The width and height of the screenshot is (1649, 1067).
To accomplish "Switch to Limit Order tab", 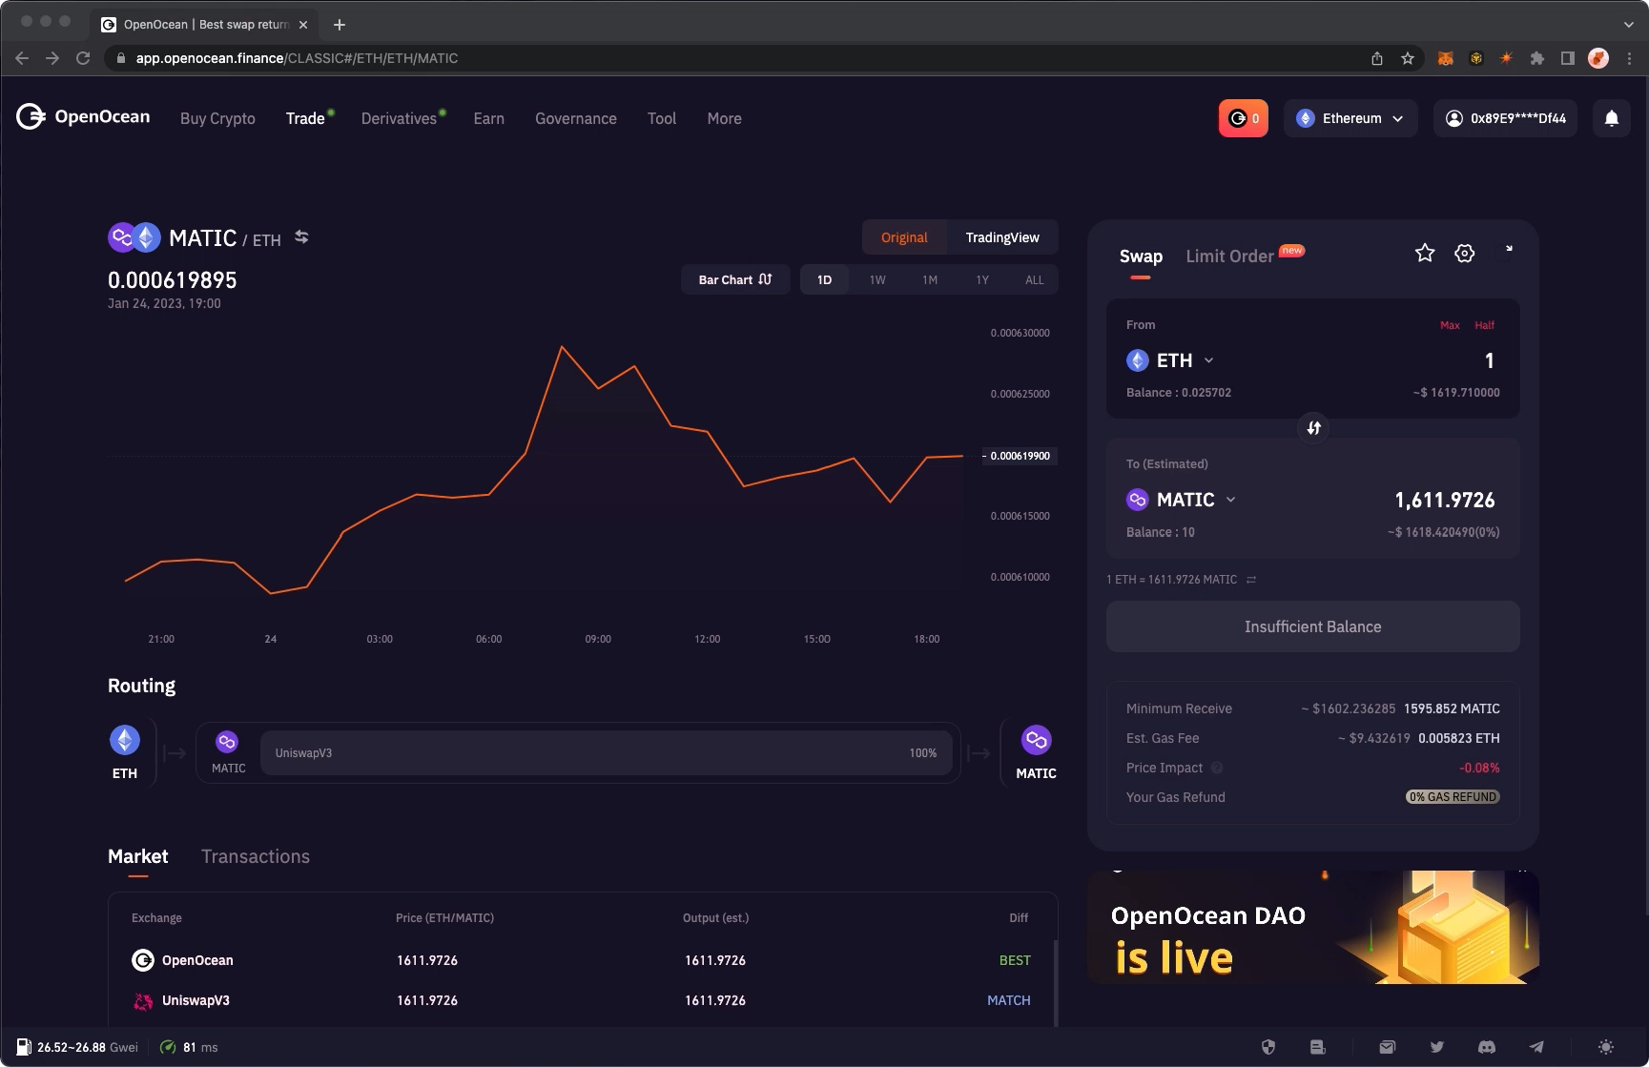I will pyautogui.click(x=1229, y=256).
